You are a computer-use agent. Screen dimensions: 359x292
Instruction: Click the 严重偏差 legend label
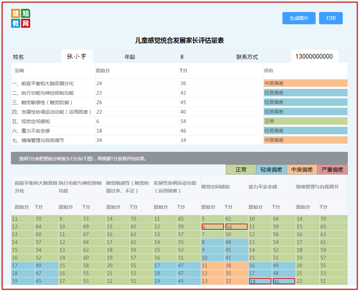(x=332, y=170)
